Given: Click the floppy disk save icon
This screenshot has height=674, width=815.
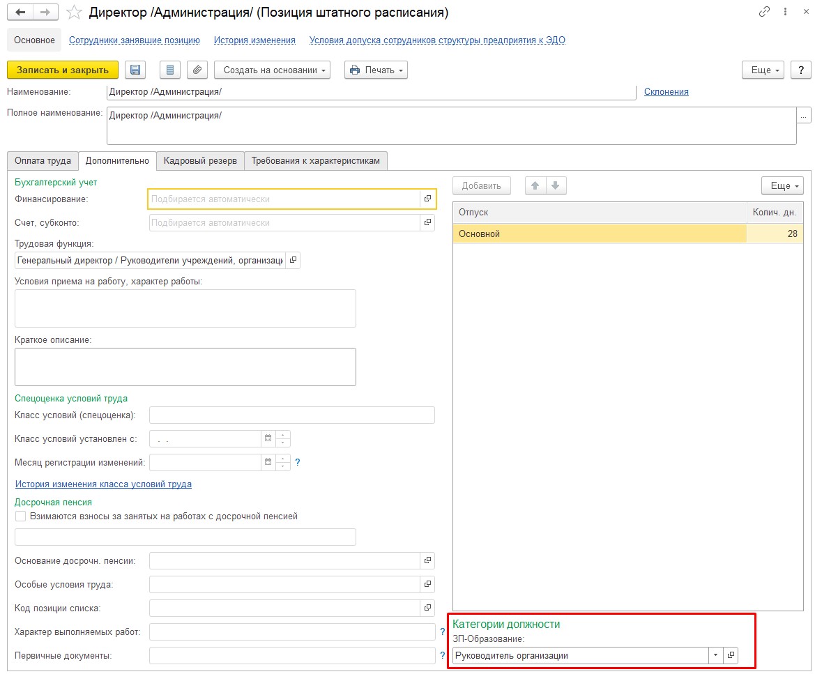Looking at the screenshot, I should (135, 70).
